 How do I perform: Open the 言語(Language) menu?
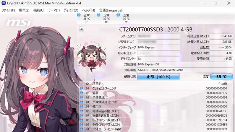(111, 10)
